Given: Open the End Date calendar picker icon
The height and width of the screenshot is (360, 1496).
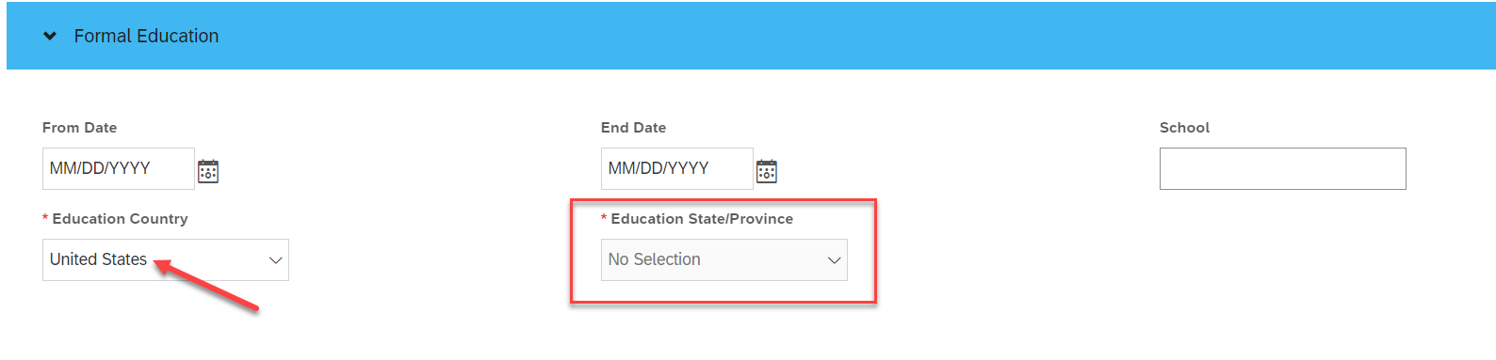Looking at the screenshot, I should click(767, 171).
